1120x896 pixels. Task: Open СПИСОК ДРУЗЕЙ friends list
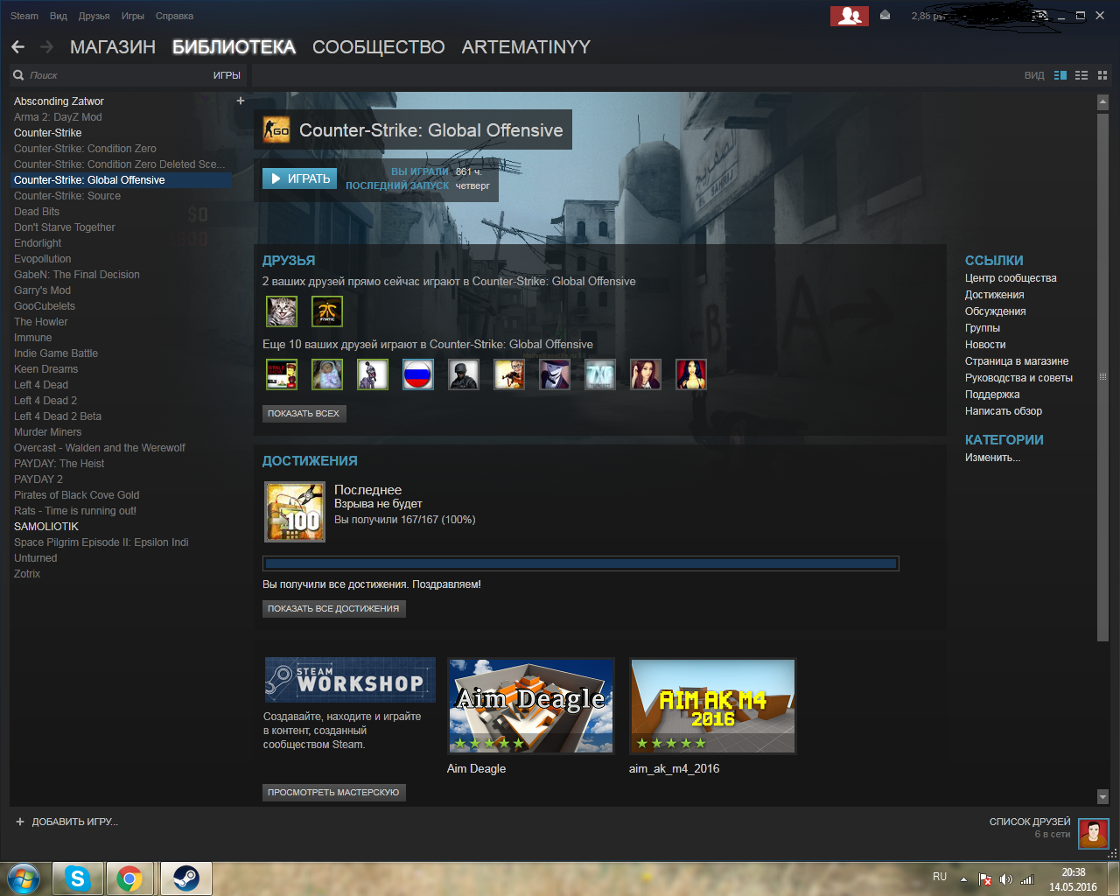1030,822
